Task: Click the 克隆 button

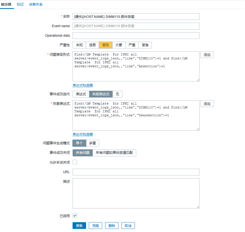Action: click(96, 226)
